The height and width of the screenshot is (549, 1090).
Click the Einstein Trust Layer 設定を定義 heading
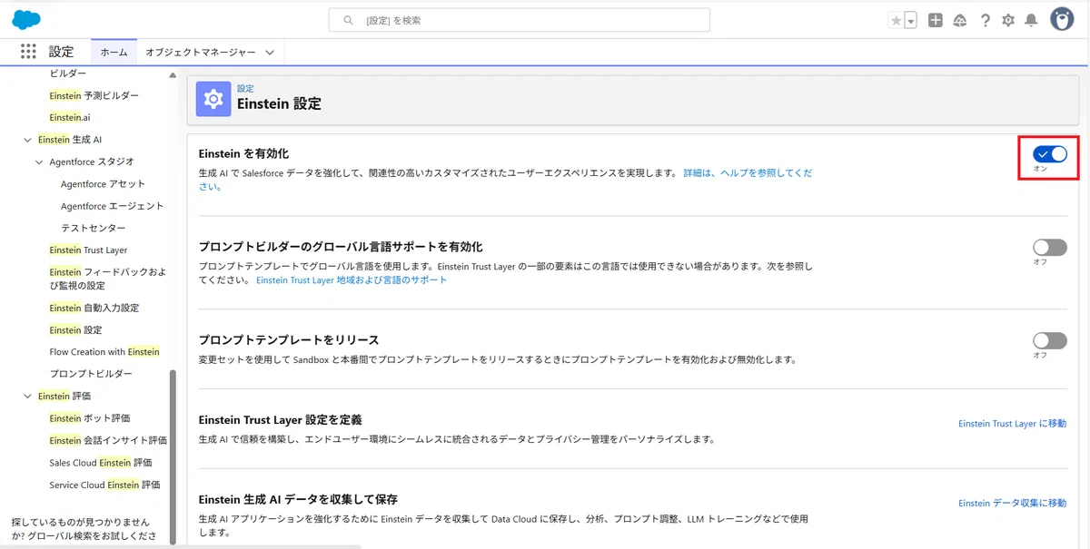point(280,419)
